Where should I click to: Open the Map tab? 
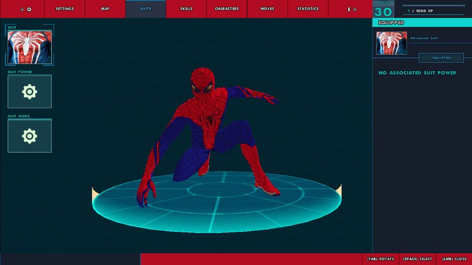(105, 9)
